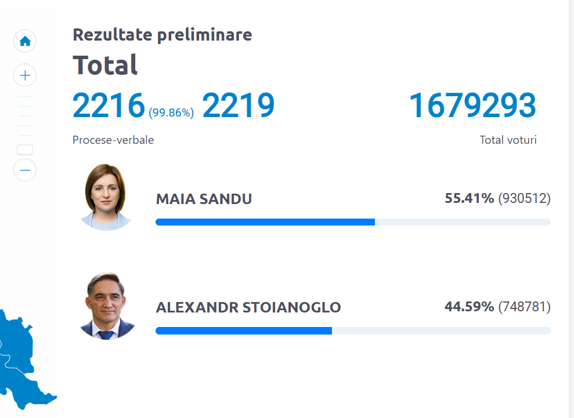The width and height of the screenshot is (574, 418).
Task: Click the Total voturi label
Action: (508, 140)
